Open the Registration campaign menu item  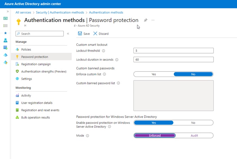(x=36, y=64)
